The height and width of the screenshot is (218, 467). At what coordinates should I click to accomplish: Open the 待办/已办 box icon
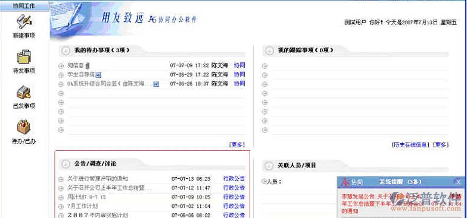pyautogui.click(x=24, y=127)
